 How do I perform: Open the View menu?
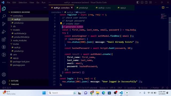[x=32, y=2]
